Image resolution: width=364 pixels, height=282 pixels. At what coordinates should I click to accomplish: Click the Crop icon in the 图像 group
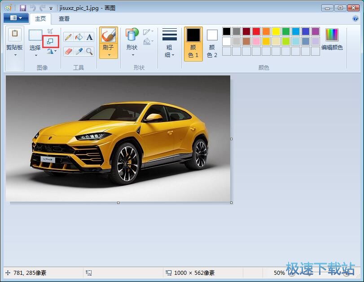tap(50, 31)
